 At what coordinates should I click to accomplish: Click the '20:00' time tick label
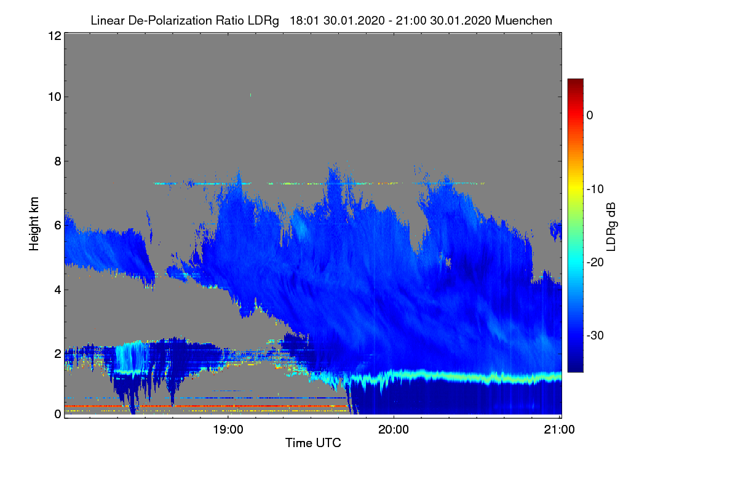coord(394,430)
